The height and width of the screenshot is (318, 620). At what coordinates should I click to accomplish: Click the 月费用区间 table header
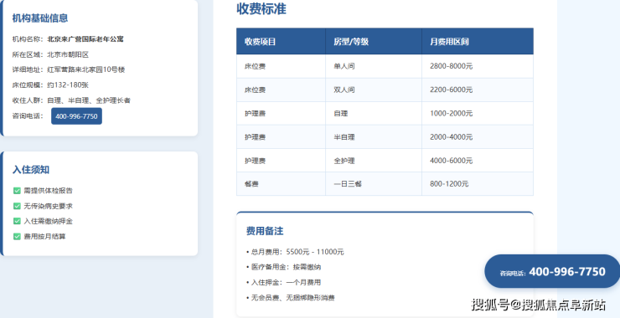click(478, 42)
